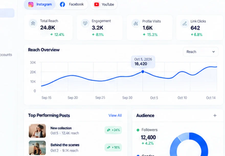Click the Facebook logo icon

click(62, 4)
